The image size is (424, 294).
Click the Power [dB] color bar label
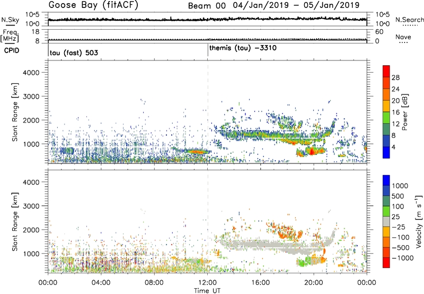(x=405, y=112)
